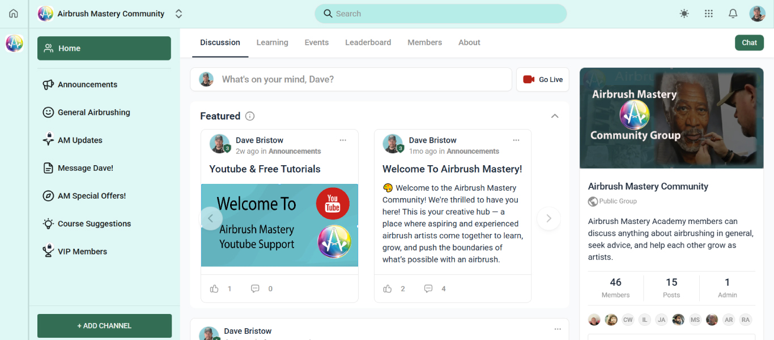Select the Airbrush Mastery logo in left rail

pos(14,43)
